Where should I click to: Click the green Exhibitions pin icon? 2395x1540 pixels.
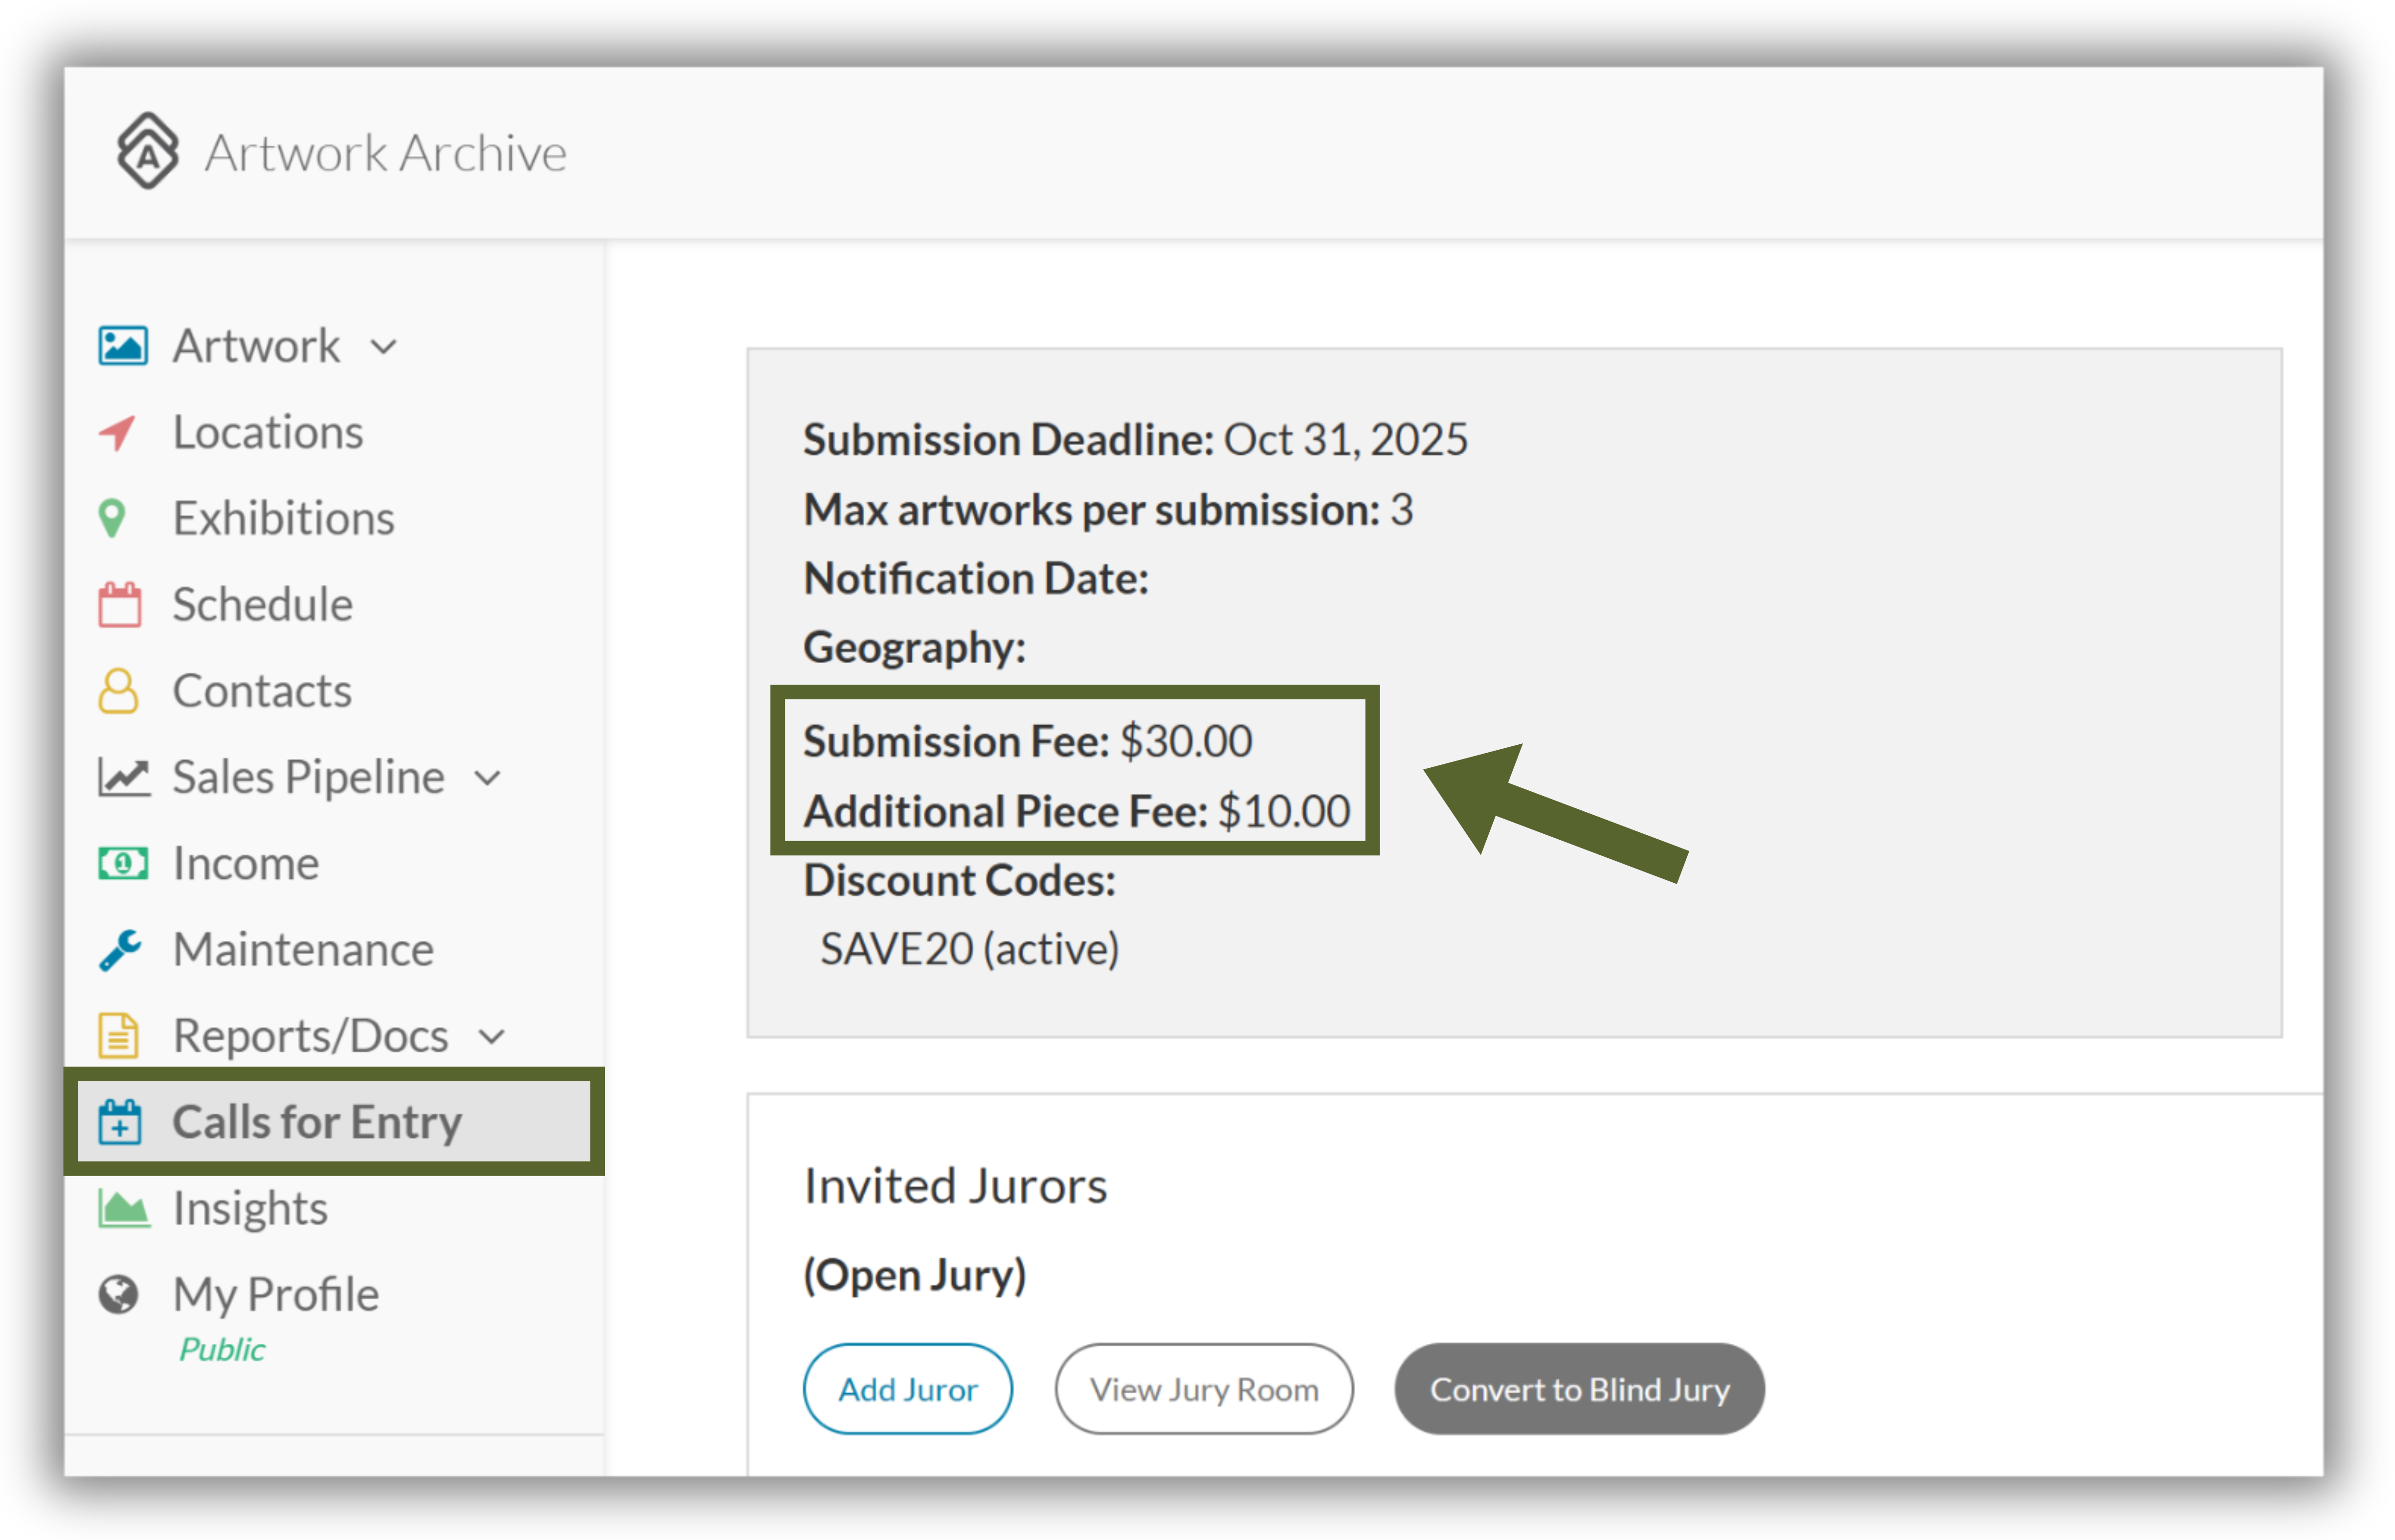point(112,518)
